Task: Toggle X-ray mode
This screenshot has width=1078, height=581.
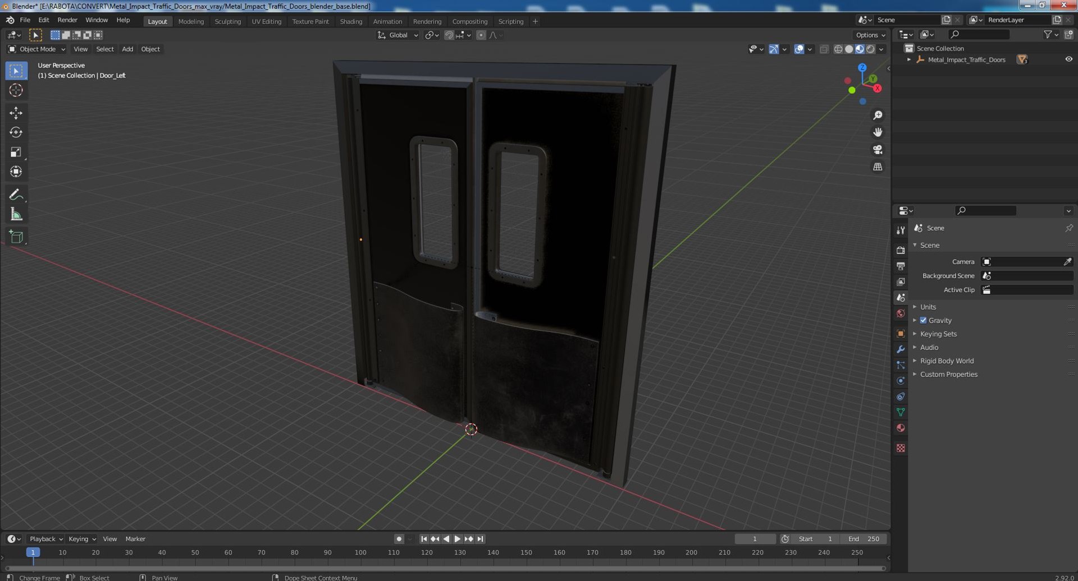Action: [x=824, y=49]
